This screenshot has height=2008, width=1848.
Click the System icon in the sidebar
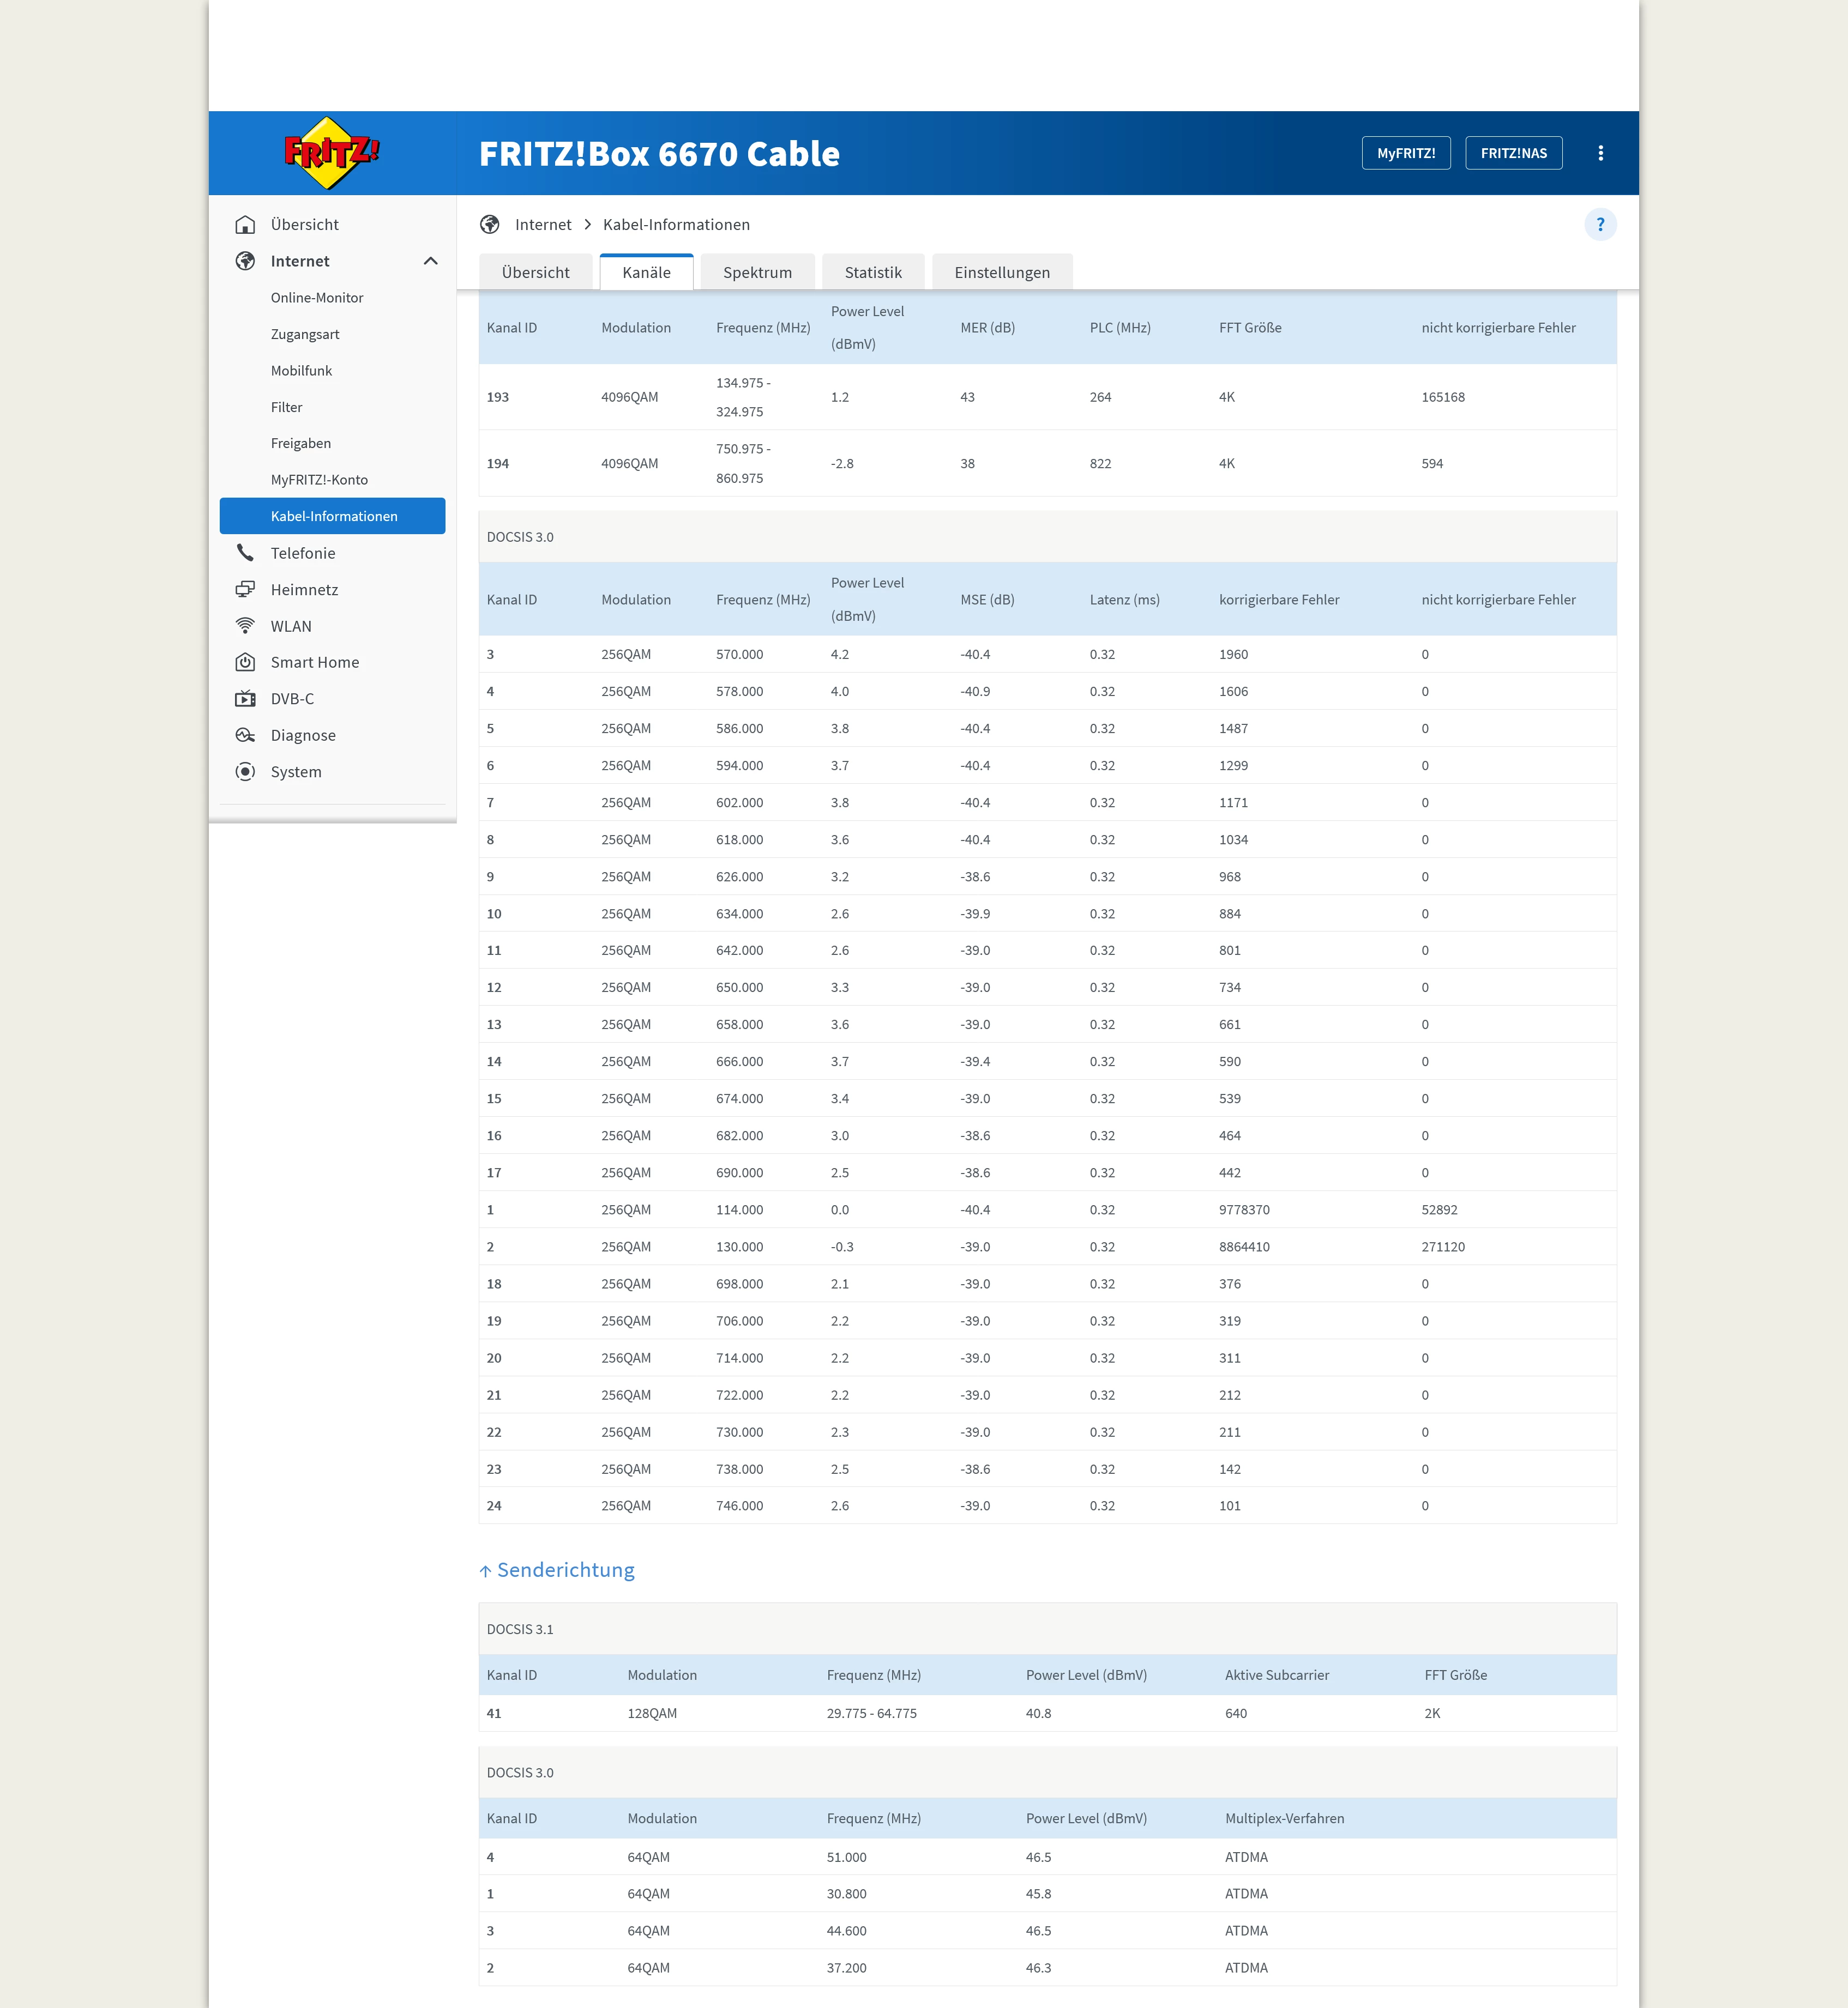pos(245,772)
